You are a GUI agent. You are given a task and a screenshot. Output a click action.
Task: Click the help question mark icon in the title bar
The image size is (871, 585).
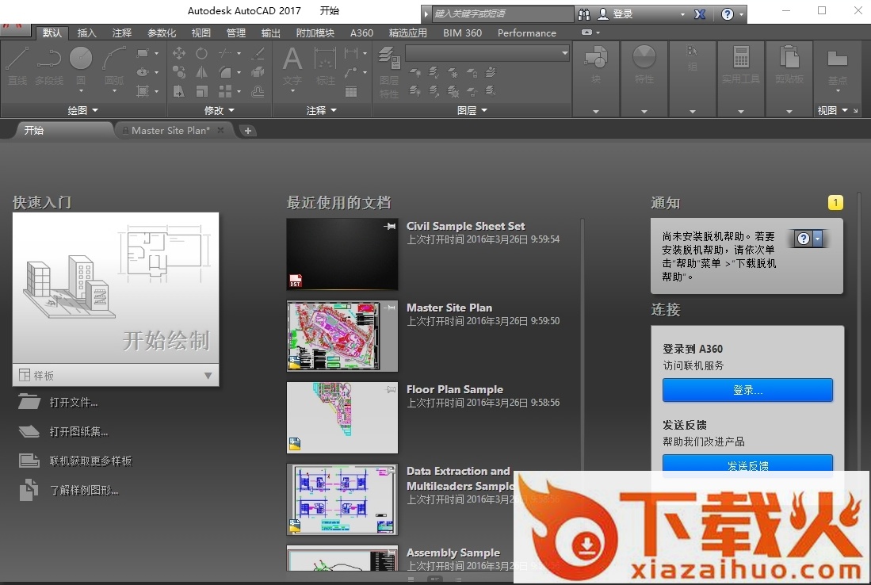pos(727,14)
